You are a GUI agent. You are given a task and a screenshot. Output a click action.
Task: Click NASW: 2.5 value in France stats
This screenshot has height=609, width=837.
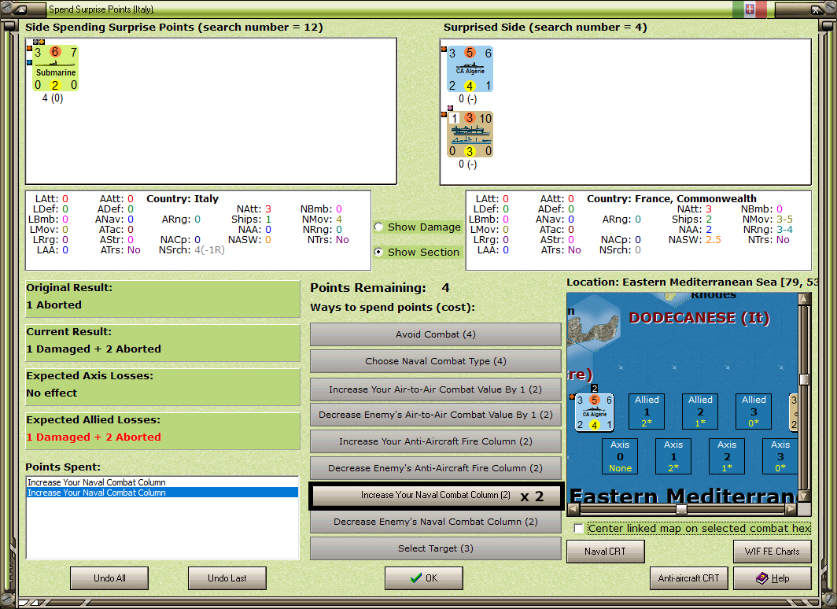coord(713,240)
